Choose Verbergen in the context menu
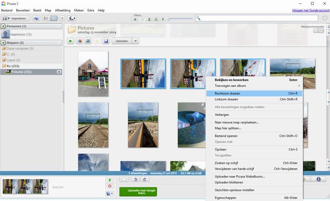 coord(254,115)
